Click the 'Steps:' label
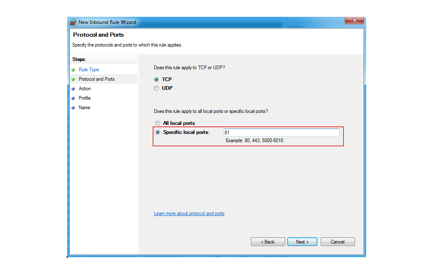433x274 pixels. click(x=79, y=59)
